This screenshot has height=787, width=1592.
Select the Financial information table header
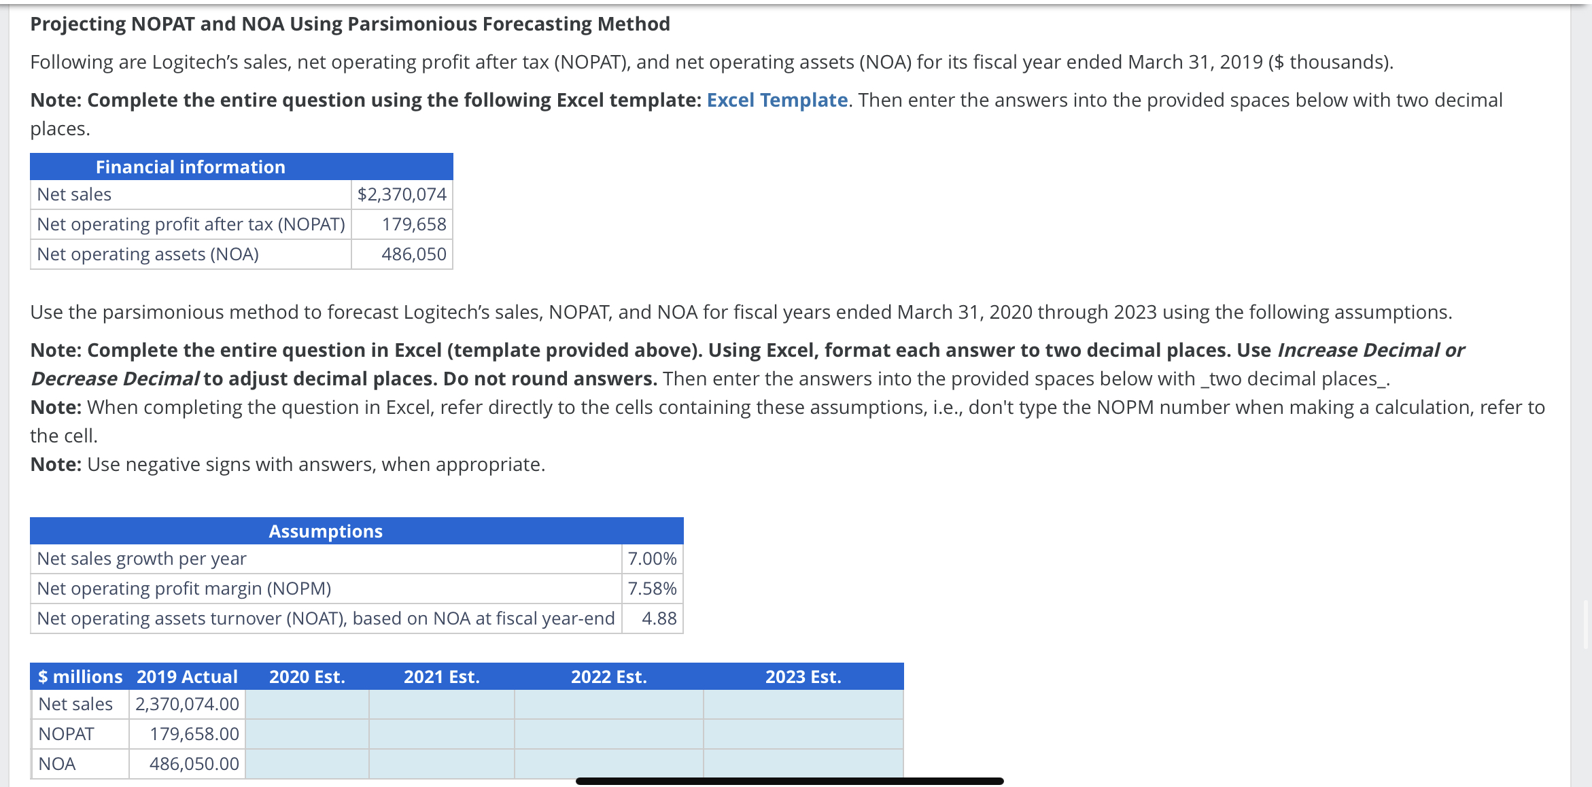click(x=190, y=166)
